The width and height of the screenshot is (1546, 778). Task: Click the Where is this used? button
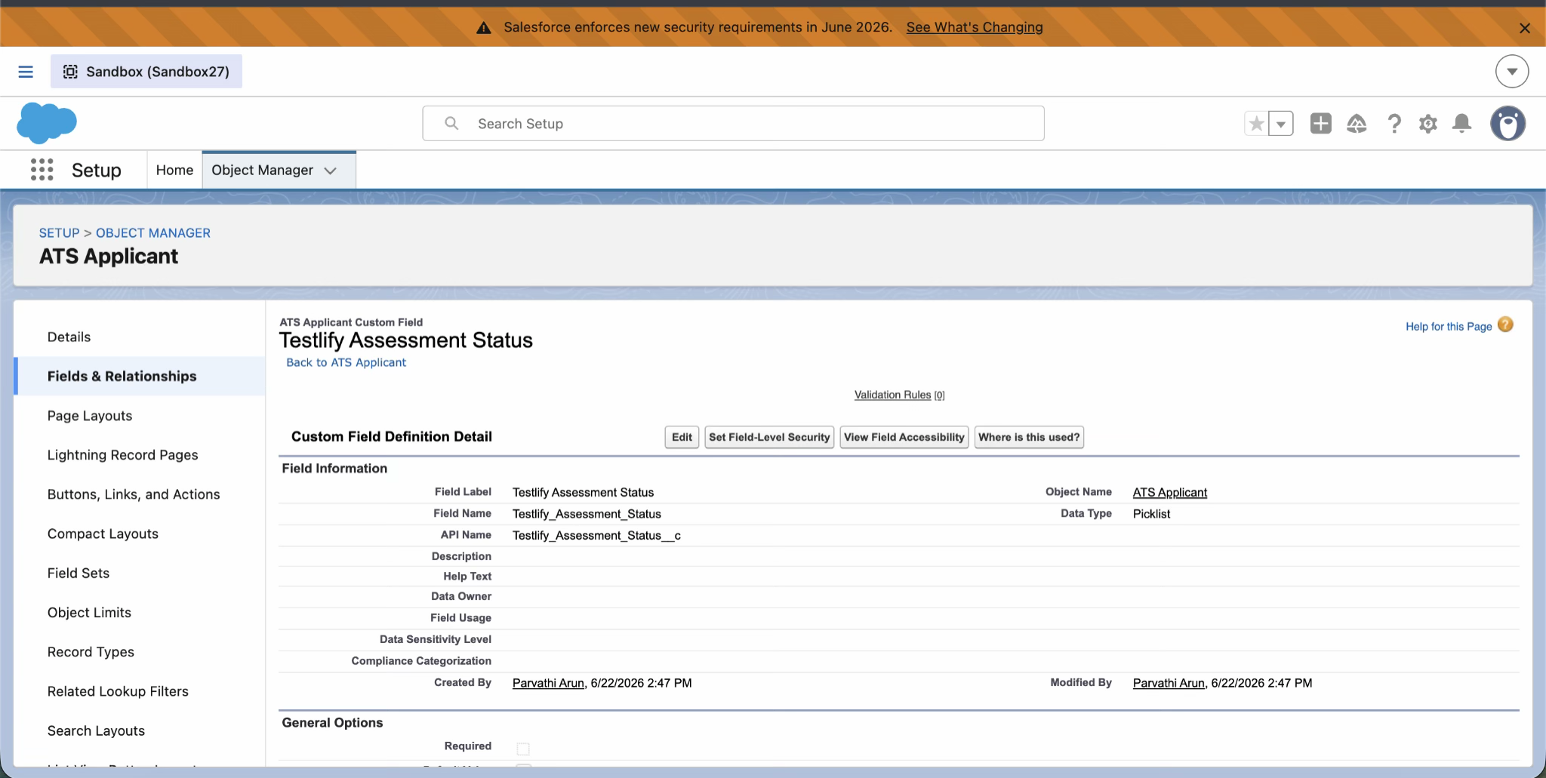pos(1029,437)
